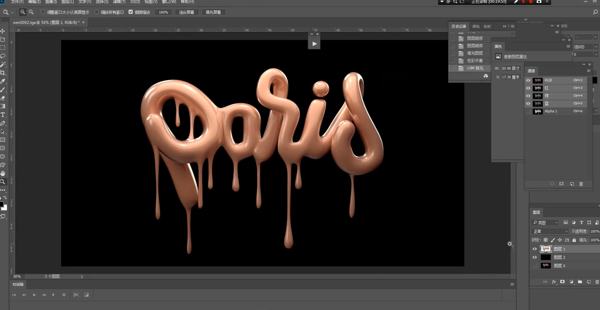Click the layer fx styles icon

click(x=554, y=282)
